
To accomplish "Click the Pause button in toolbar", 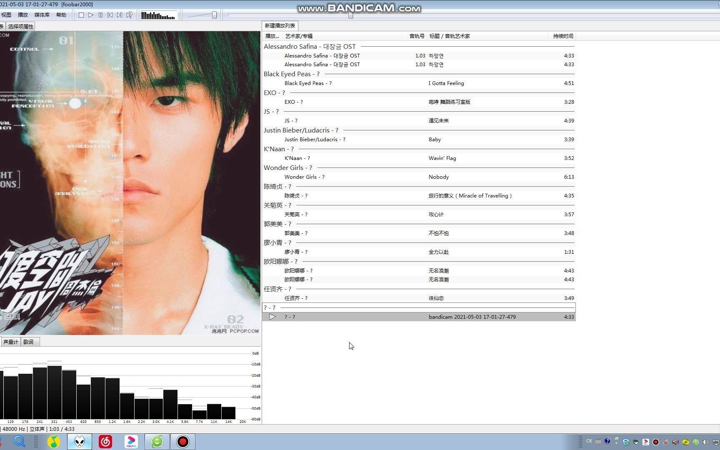I will (x=100, y=15).
